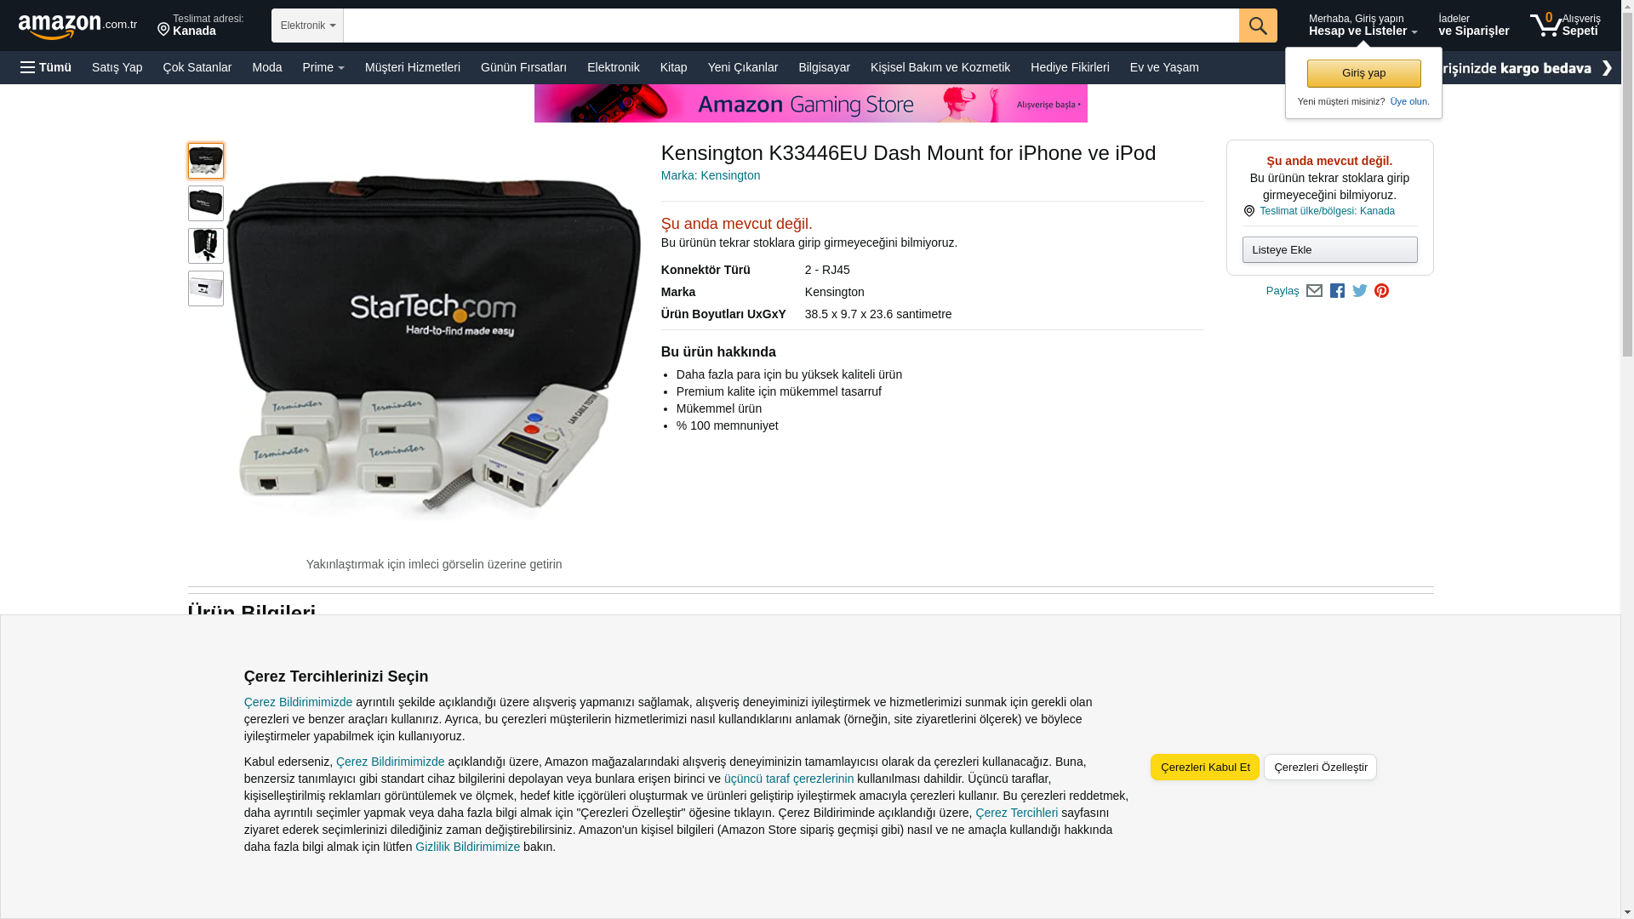1634x919 pixels.
Task: Open the Tümü hamburger menu
Action: [x=46, y=67]
